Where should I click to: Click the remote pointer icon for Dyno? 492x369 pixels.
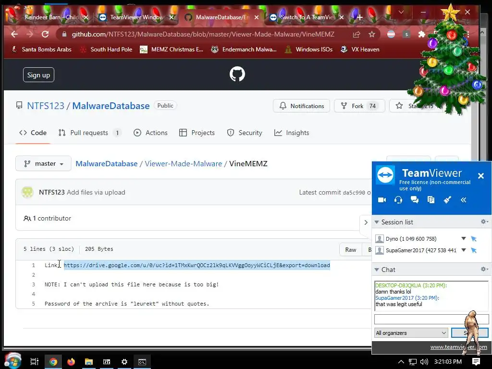[474, 239]
